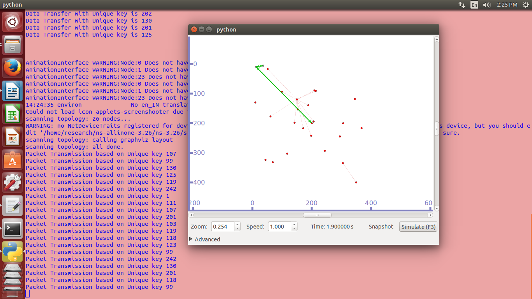
Task: Click terminal line ending "Unique key 111"
Action: click(101, 203)
